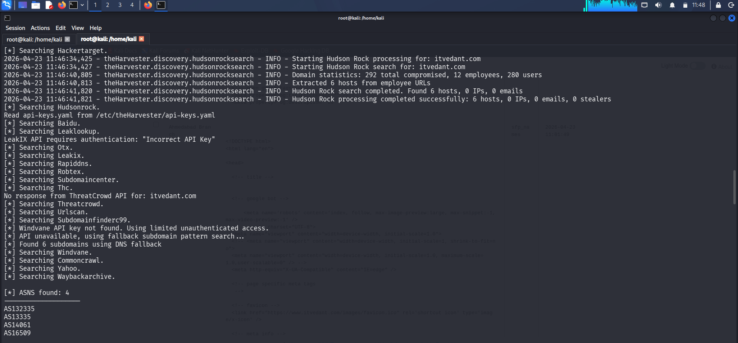Click the text "AS16509"
Viewport: 738px width, 343px height.
(x=17, y=333)
